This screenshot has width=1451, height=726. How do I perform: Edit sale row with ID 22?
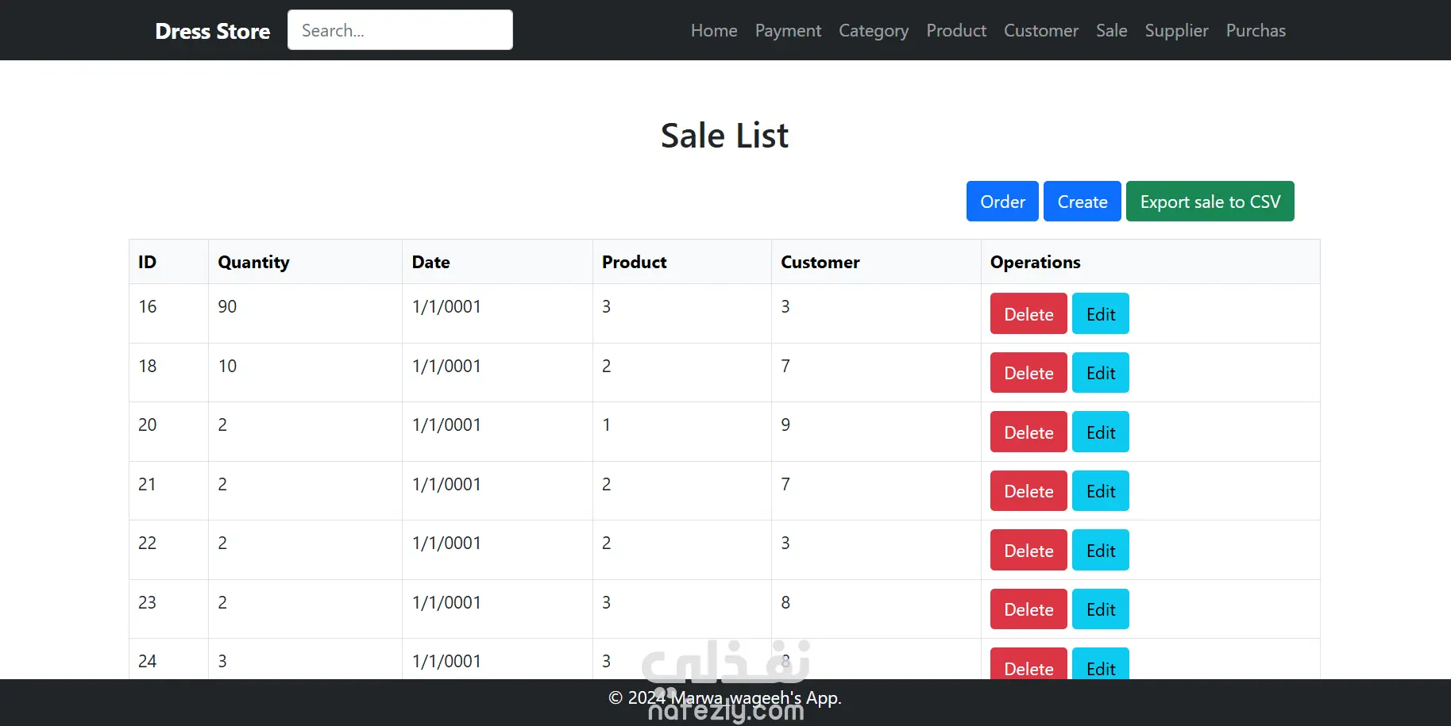click(x=1100, y=551)
